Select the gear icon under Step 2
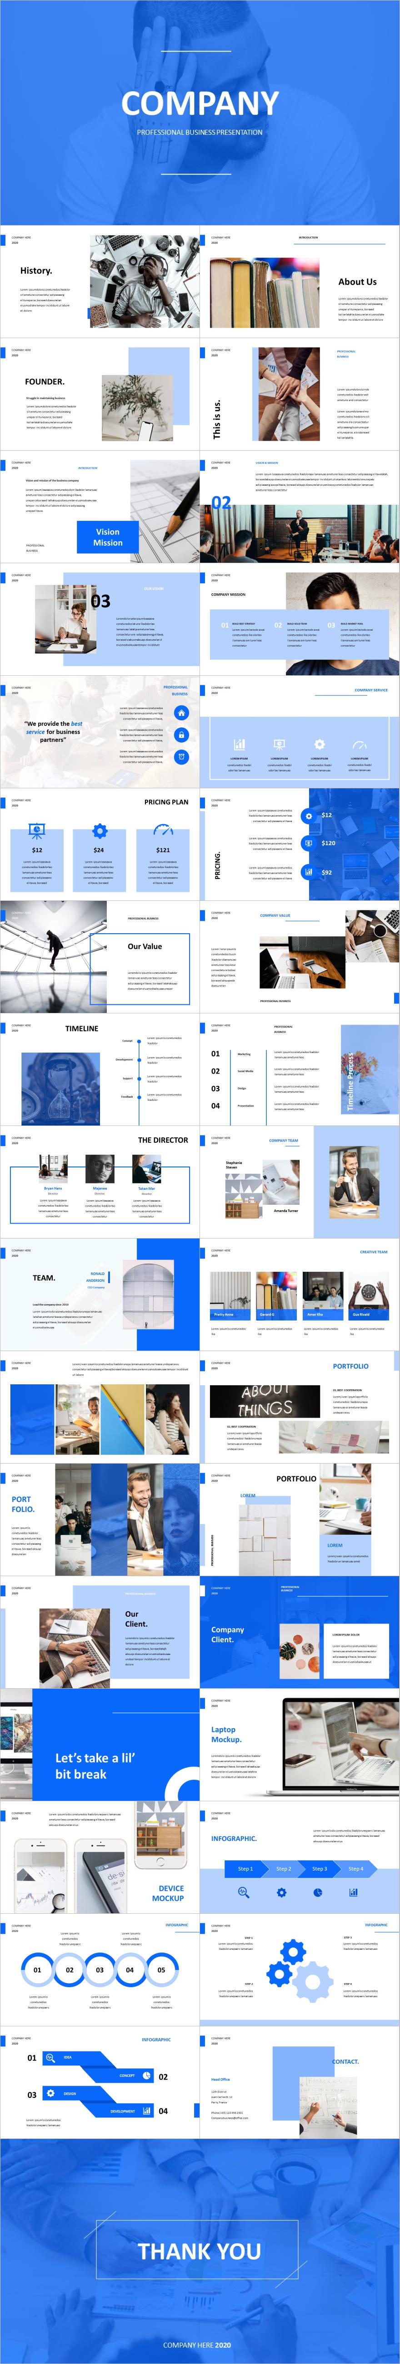 [x=281, y=1891]
